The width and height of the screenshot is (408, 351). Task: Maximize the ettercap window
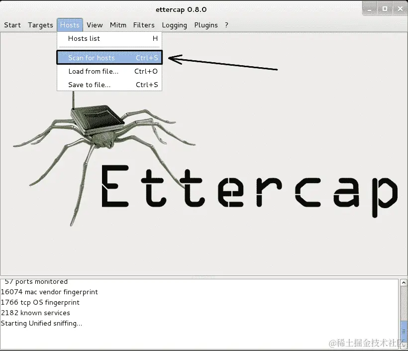click(385, 8)
